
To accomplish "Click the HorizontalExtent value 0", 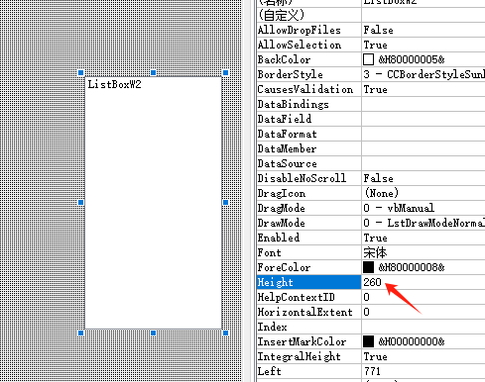I will [x=366, y=312].
